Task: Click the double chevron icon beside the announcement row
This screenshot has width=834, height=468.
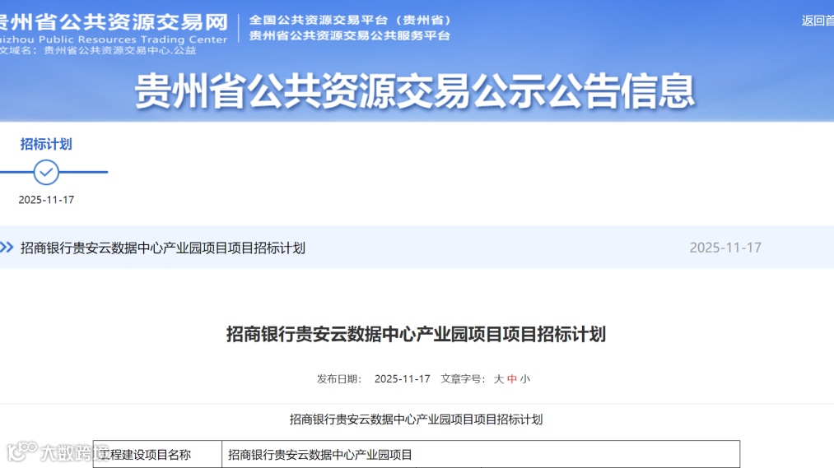Action: point(7,247)
